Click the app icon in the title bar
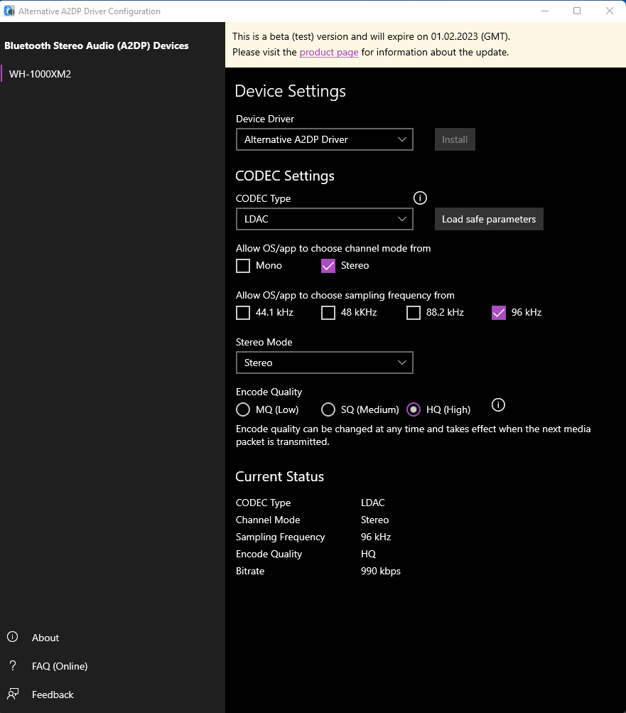The width and height of the screenshot is (626, 713). pyautogui.click(x=9, y=11)
